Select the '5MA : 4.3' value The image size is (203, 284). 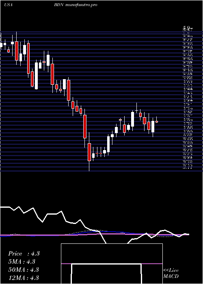pos(22,262)
